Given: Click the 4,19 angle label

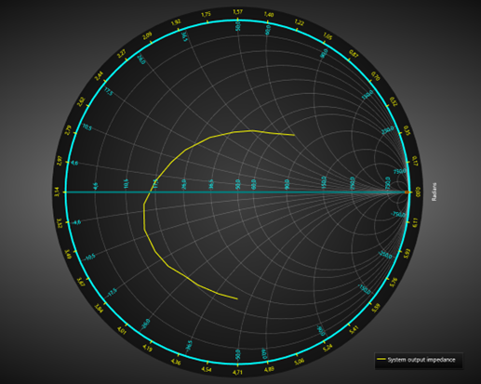Looking at the screenshot, I should (x=147, y=348).
